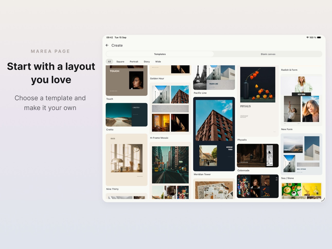Tap the battery icon in status bar

click(319, 38)
